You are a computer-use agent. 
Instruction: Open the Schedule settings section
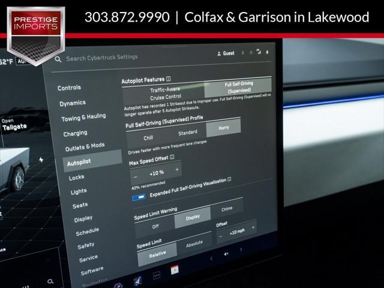(88, 232)
